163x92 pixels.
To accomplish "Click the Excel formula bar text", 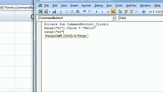I will [17, 7].
